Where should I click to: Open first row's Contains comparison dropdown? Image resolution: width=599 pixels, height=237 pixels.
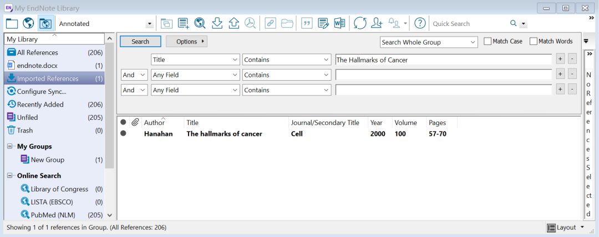287,60
